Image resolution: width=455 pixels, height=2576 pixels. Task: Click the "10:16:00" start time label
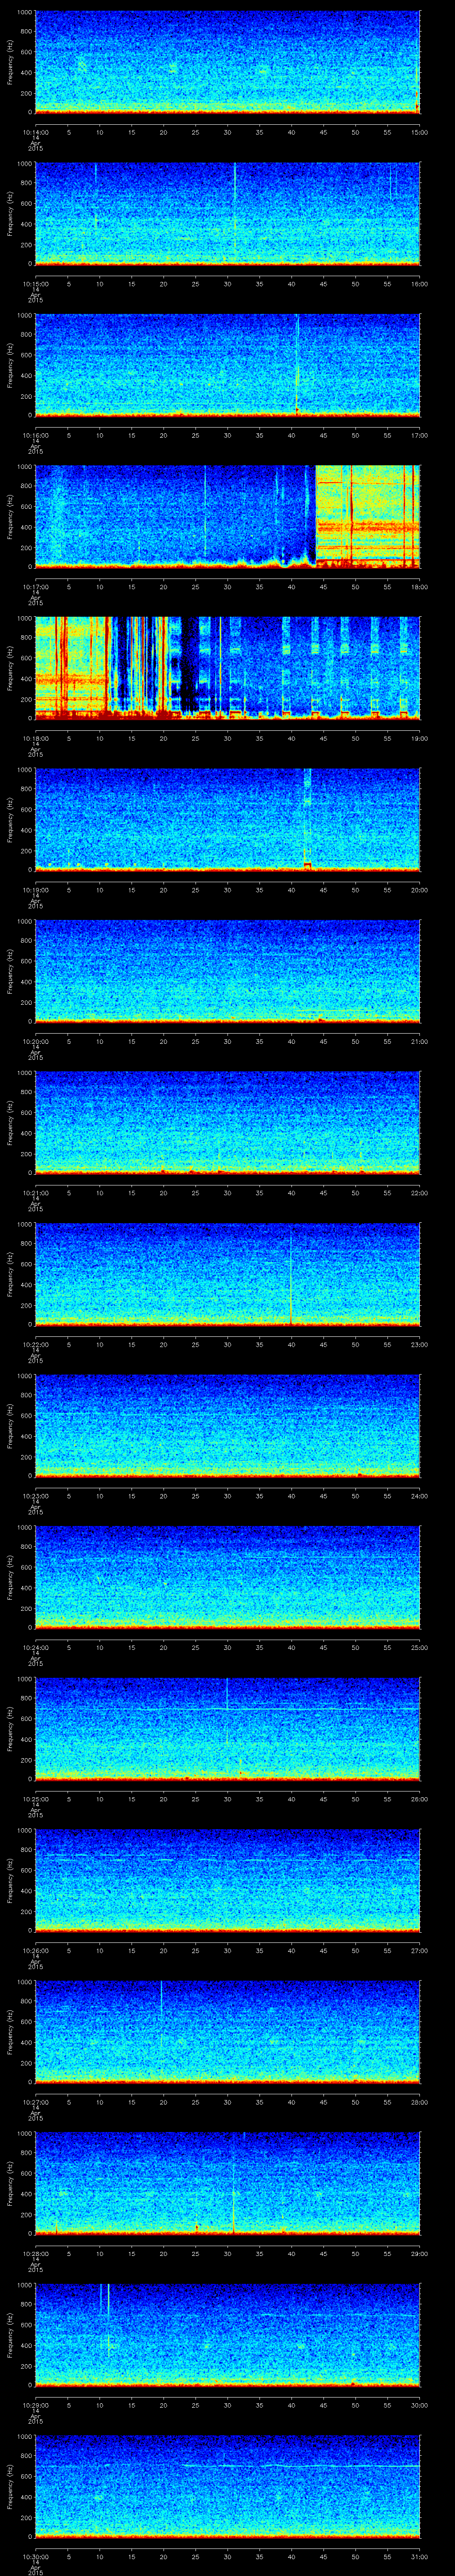(35, 434)
